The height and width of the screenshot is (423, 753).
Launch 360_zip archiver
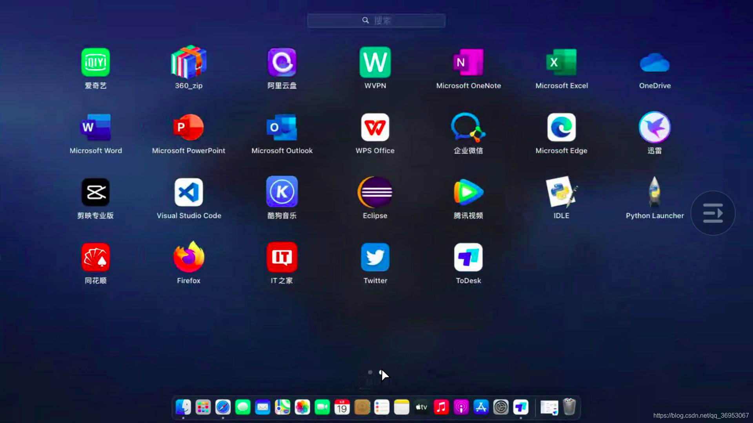(189, 62)
